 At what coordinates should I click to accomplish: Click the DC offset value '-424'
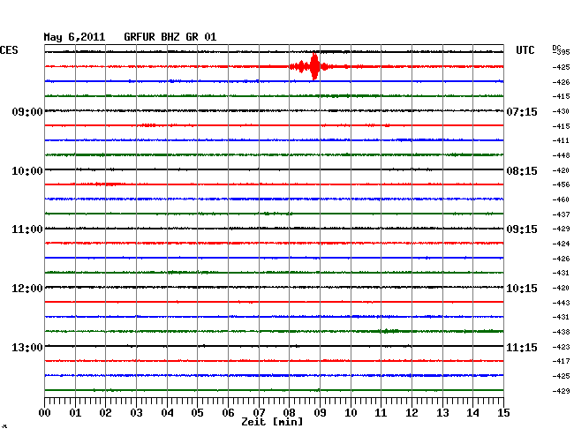(x=561, y=244)
